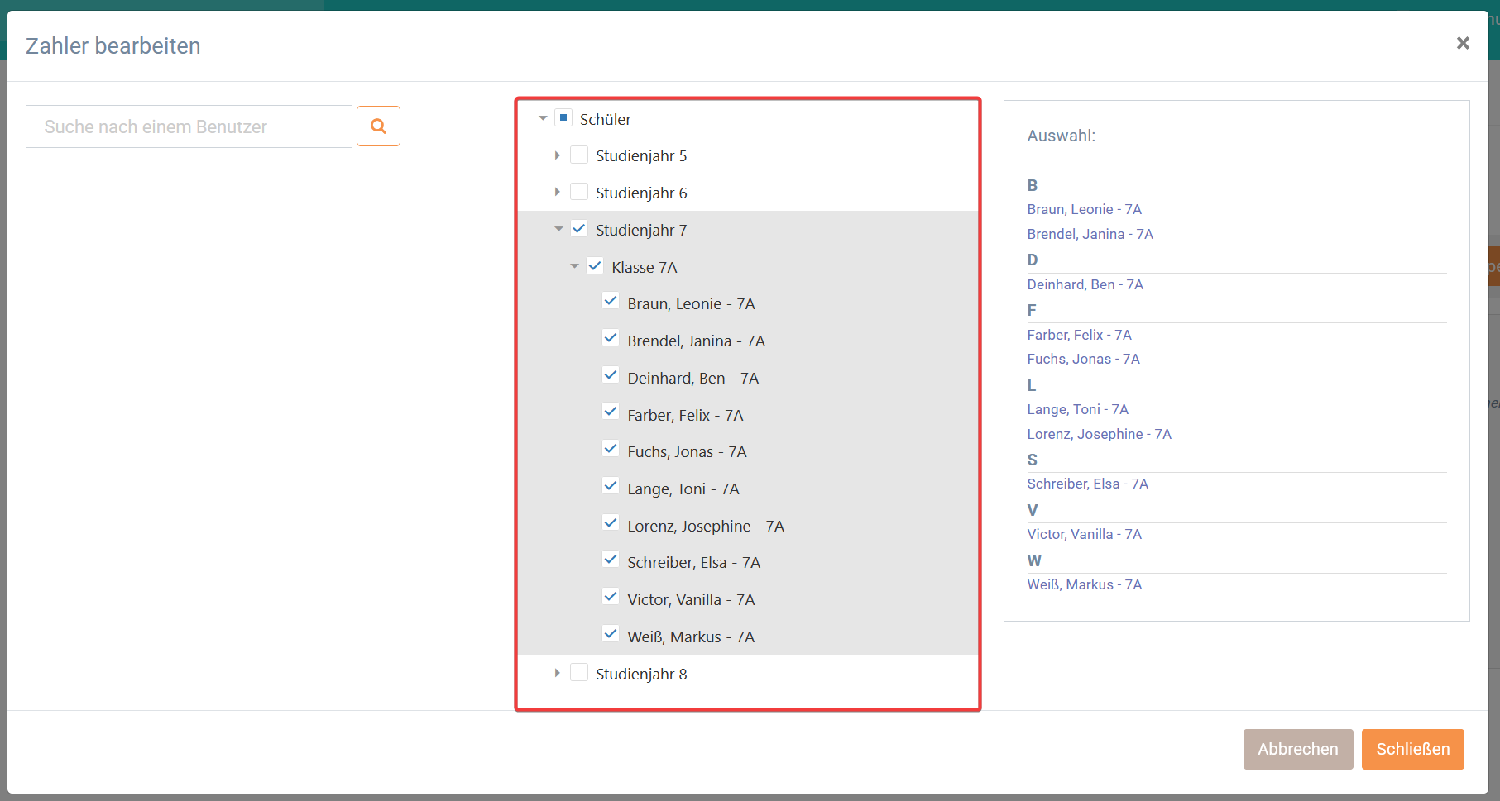Check the Studienjahr 8 checkbox
This screenshot has height=801, width=1500.
click(x=579, y=672)
